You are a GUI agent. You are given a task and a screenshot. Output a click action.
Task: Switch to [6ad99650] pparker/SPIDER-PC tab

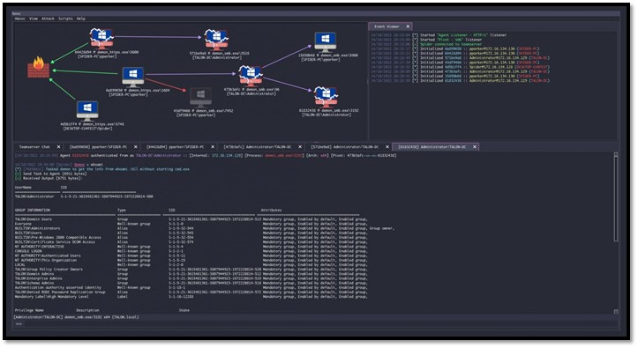98,147
